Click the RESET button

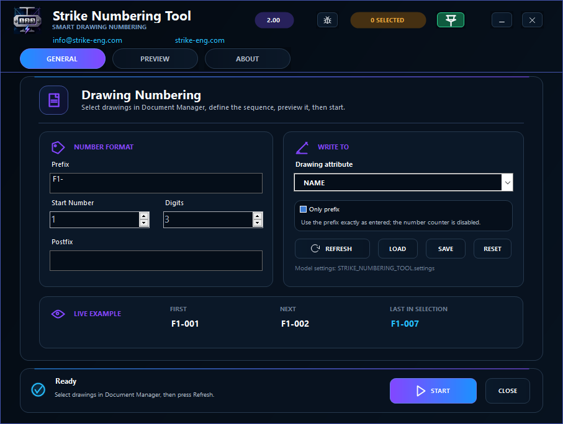pos(492,249)
